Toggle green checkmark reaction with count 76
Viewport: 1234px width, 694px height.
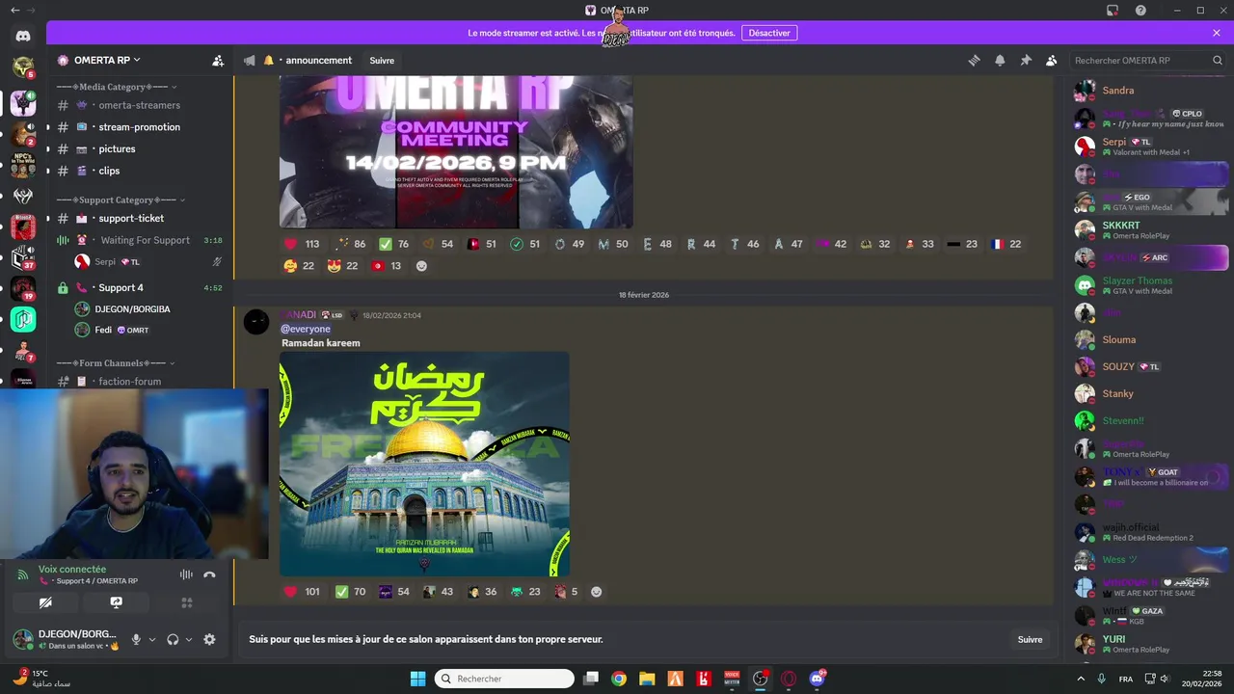click(x=394, y=244)
